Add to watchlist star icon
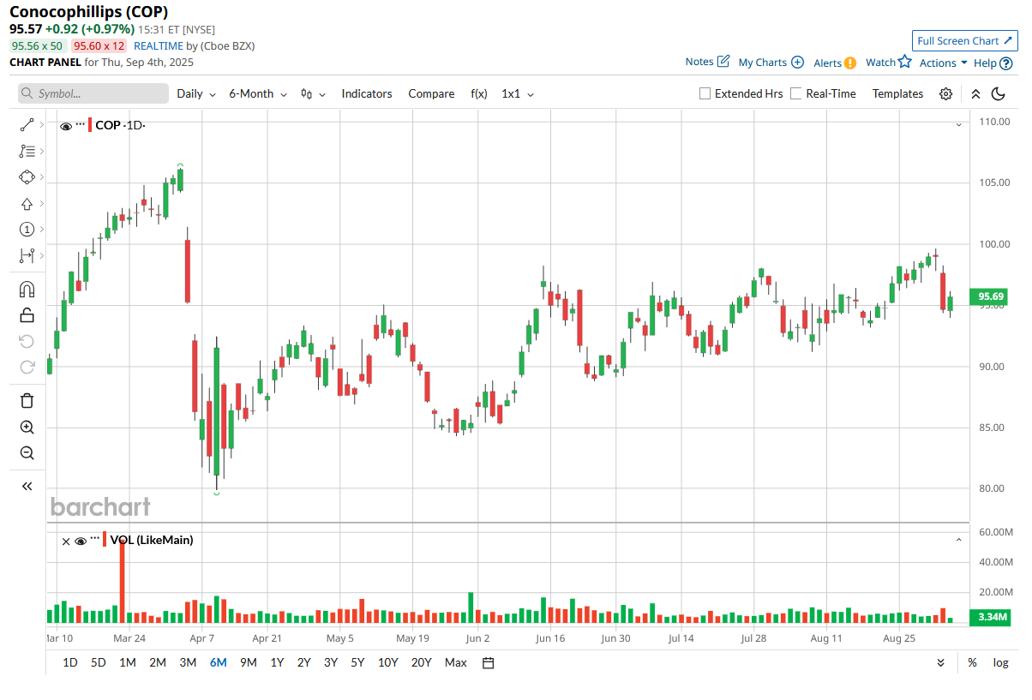 point(904,62)
